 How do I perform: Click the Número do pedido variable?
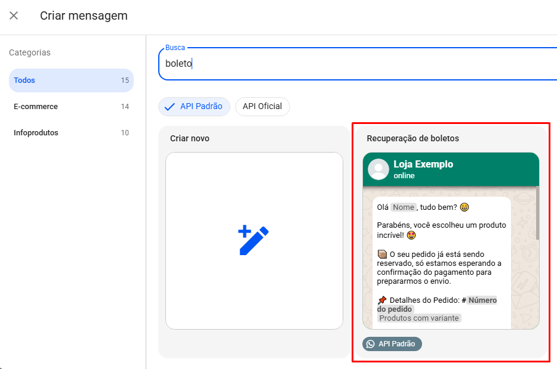click(437, 305)
